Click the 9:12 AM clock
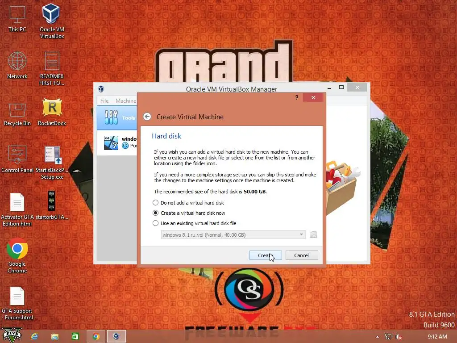457x343 pixels. click(x=437, y=337)
